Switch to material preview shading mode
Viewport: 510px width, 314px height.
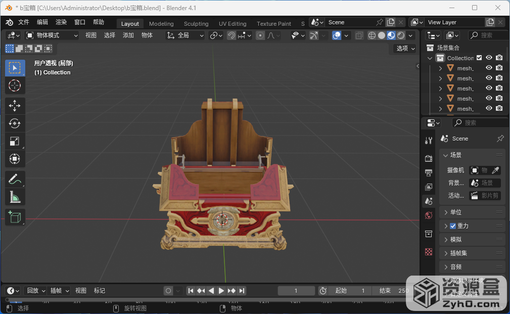point(391,35)
